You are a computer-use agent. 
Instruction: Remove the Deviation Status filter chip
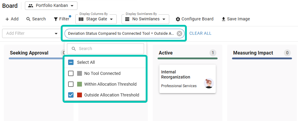[x=179, y=34]
